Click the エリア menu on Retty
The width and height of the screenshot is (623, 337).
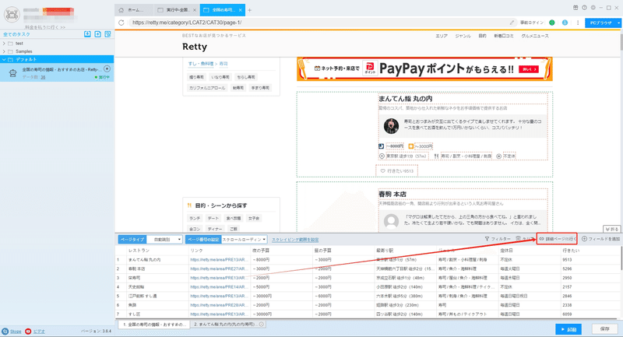tap(442, 36)
